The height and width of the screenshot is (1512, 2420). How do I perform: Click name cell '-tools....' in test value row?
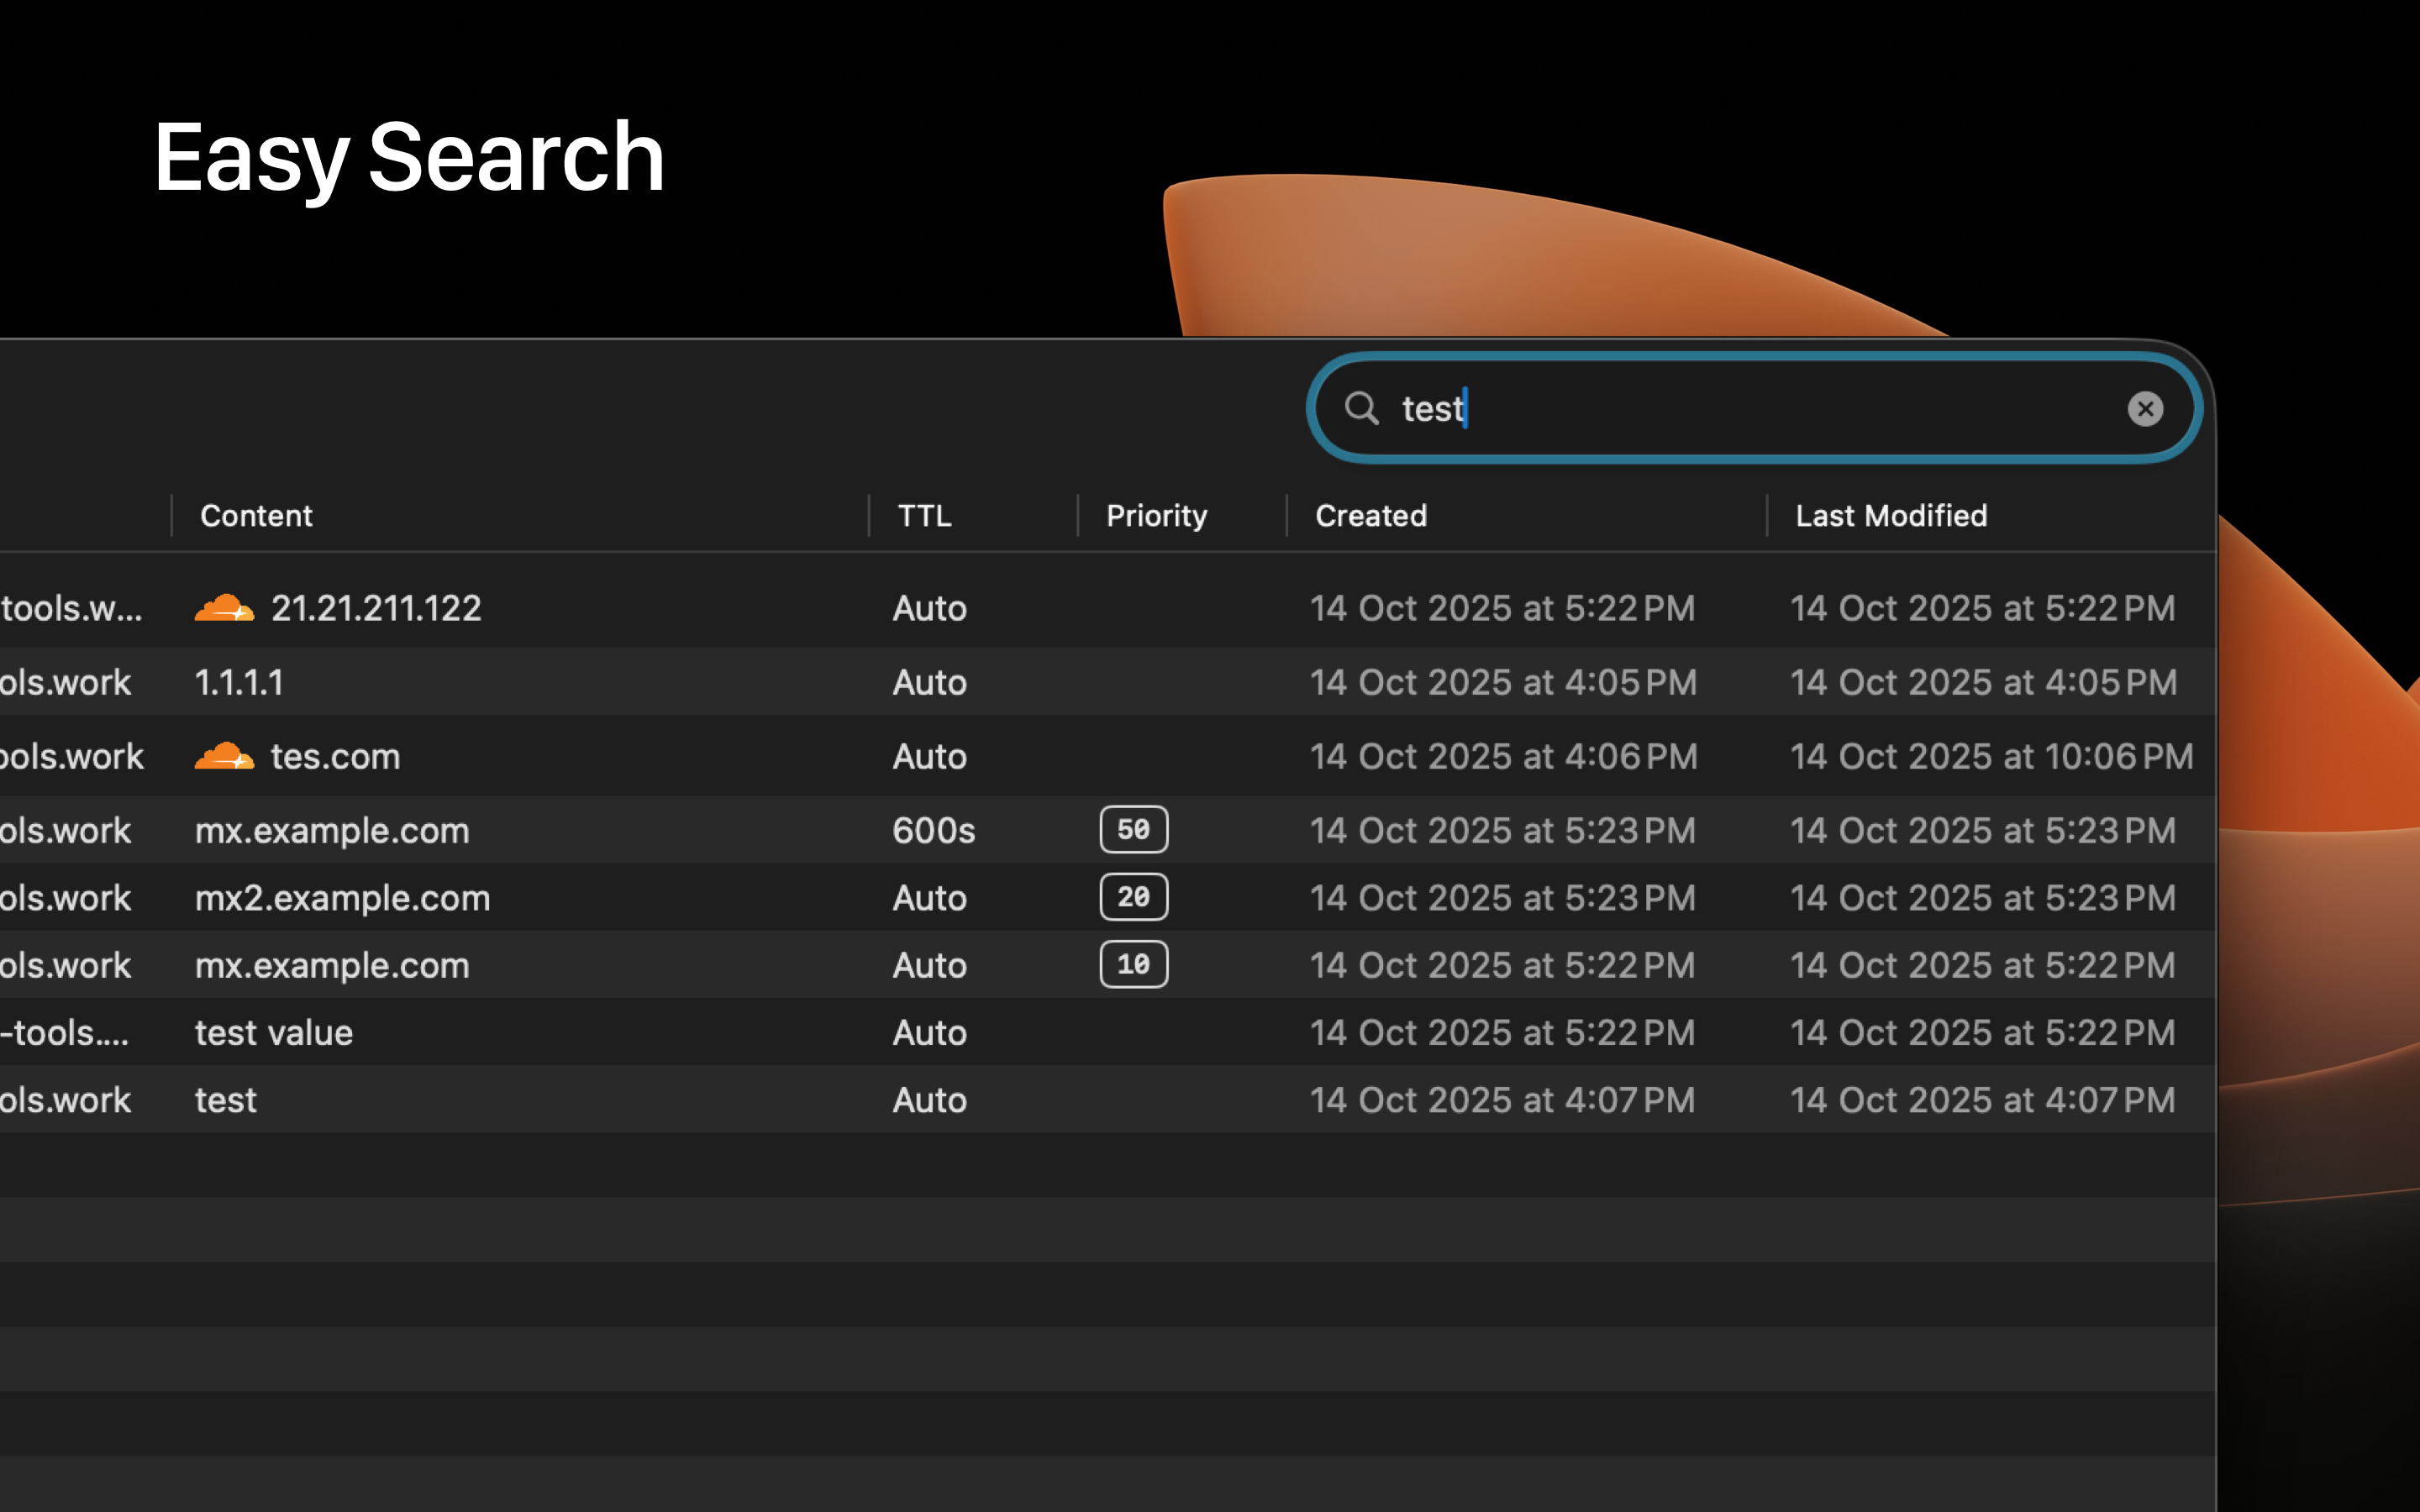click(x=65, y=1032)
